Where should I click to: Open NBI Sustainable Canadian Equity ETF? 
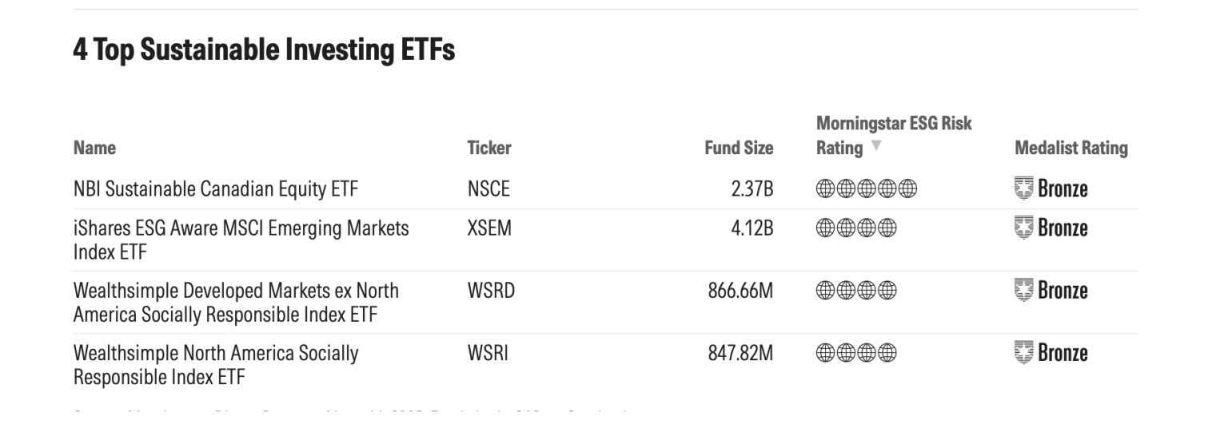[x=216, y=190]
